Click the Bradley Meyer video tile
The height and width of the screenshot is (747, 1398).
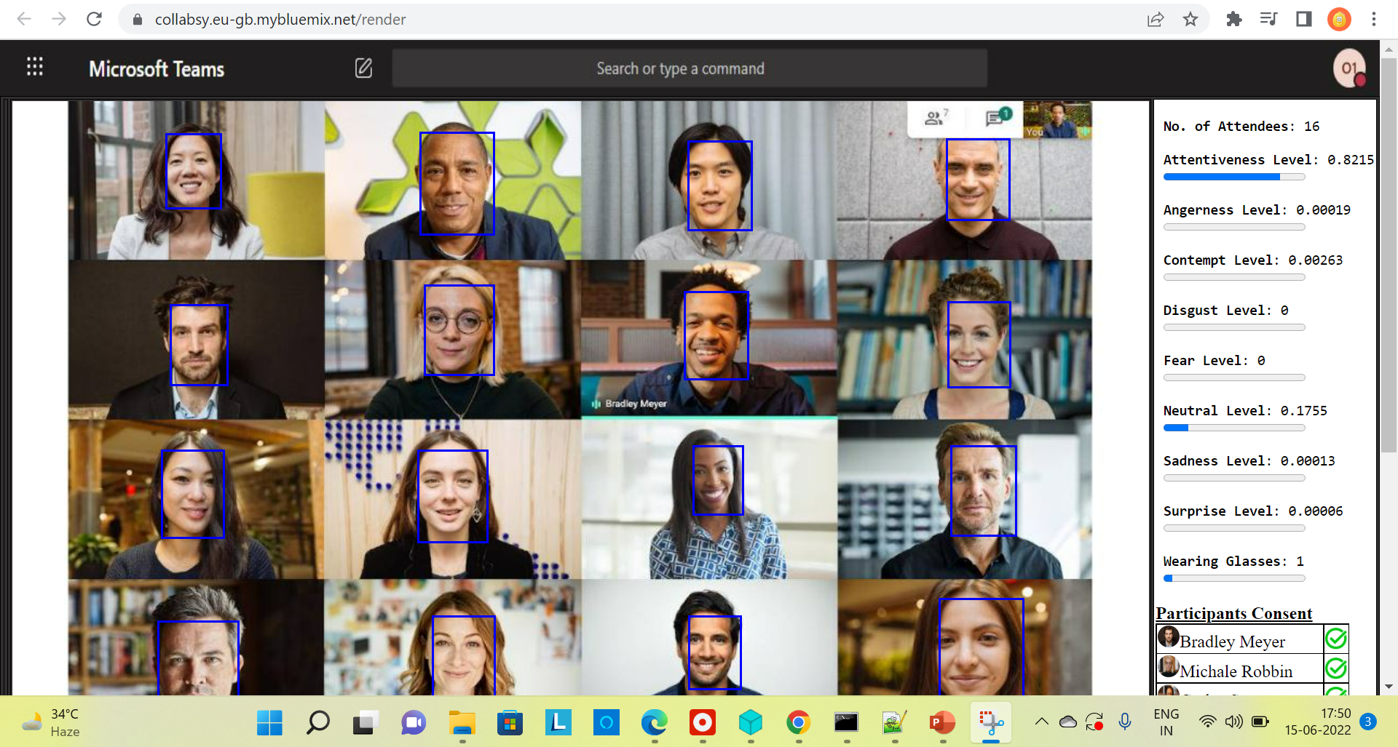coord(709,339)
